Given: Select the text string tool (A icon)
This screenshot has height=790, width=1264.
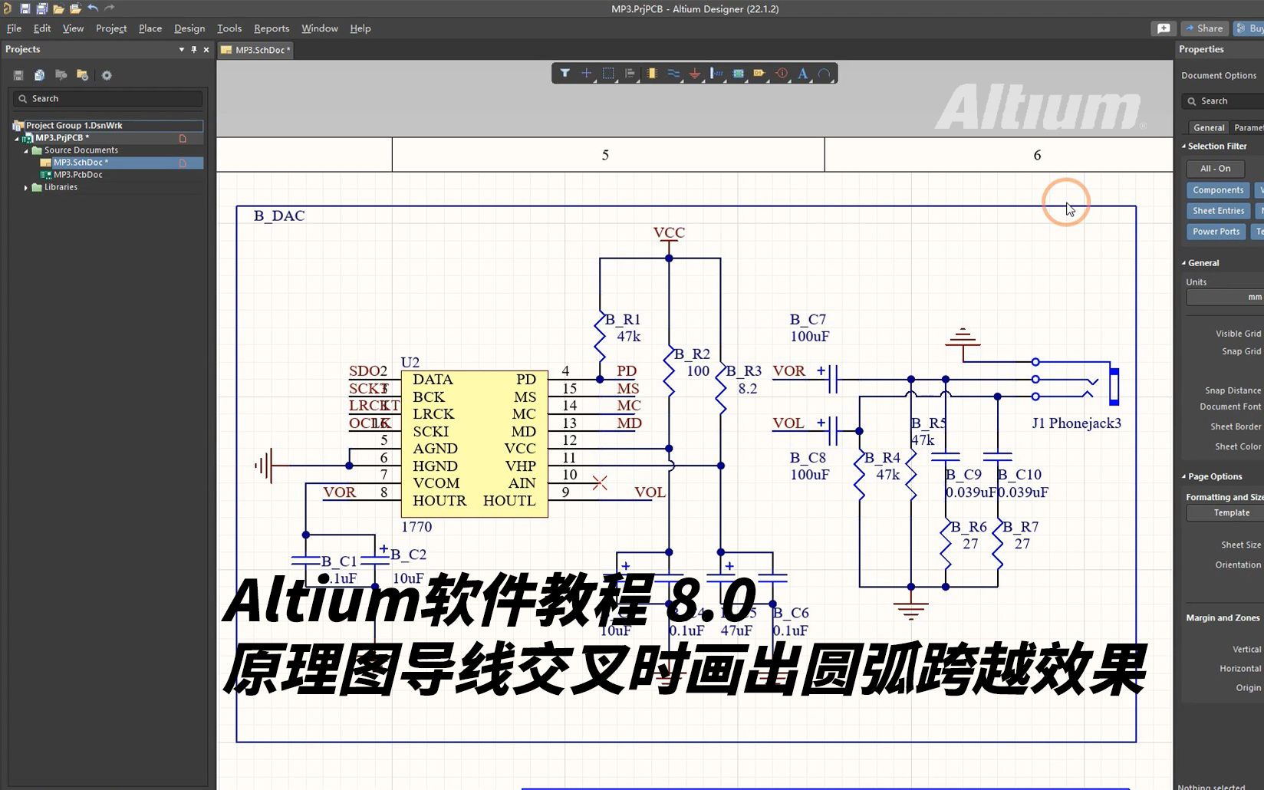Looking at the screenshot, I should [802, 73].
